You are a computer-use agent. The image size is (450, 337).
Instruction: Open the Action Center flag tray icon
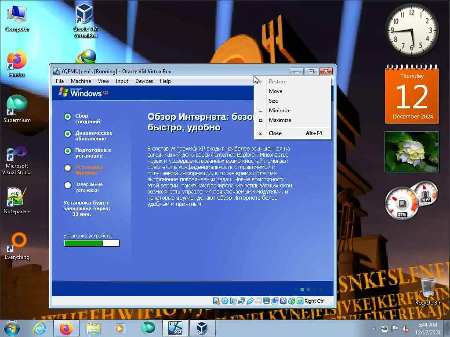click(x=395, y=329)
